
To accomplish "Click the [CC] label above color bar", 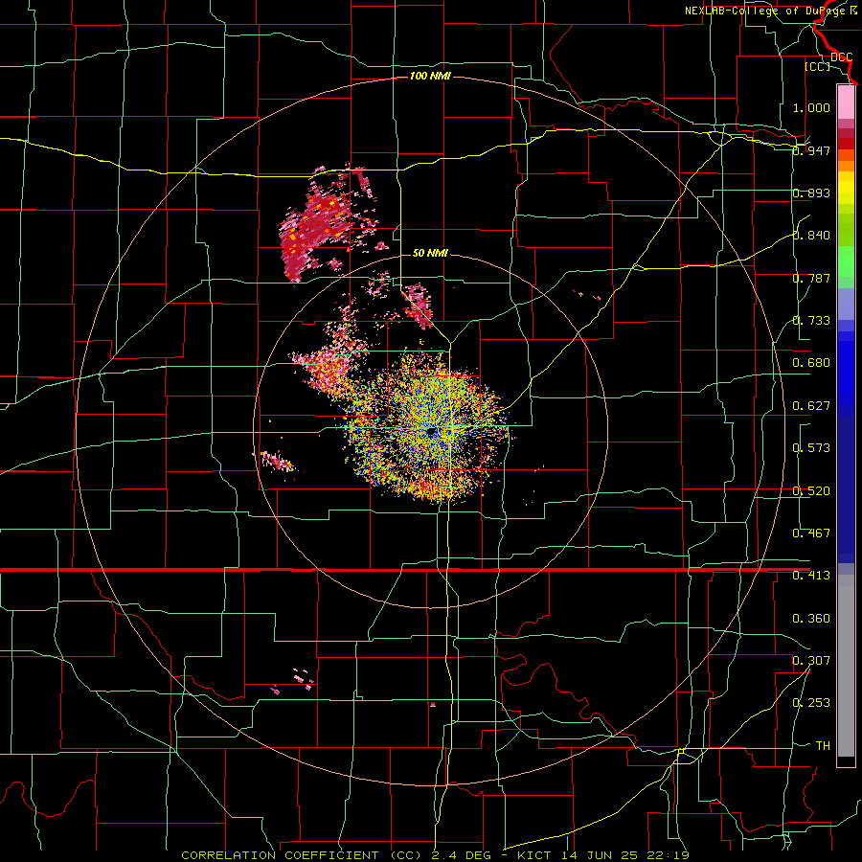I will (817, 66).
